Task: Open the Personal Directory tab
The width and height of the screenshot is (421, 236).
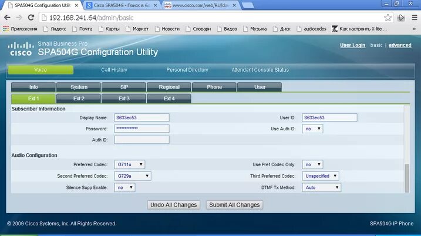Action: point(187,70)
